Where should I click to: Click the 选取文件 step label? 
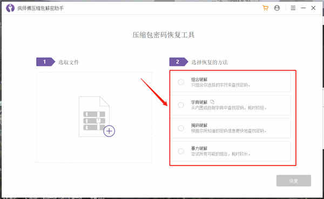pyautogui.click(x=69, y=62)
